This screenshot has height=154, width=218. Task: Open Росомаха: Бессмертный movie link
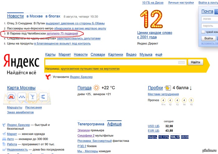coord(95,141)
